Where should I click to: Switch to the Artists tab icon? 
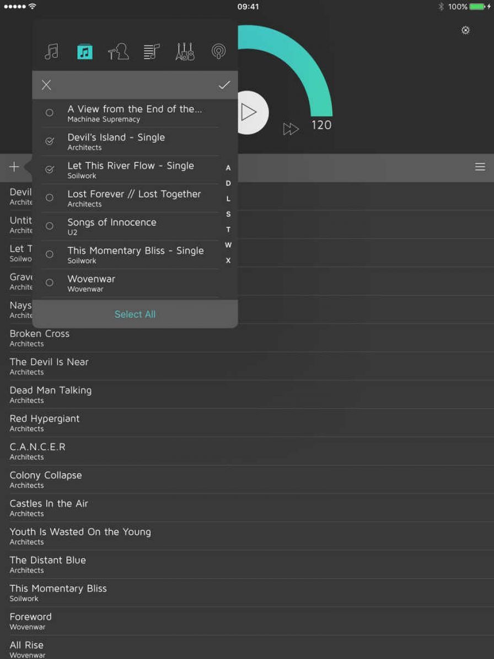click(x=118, y=52)
